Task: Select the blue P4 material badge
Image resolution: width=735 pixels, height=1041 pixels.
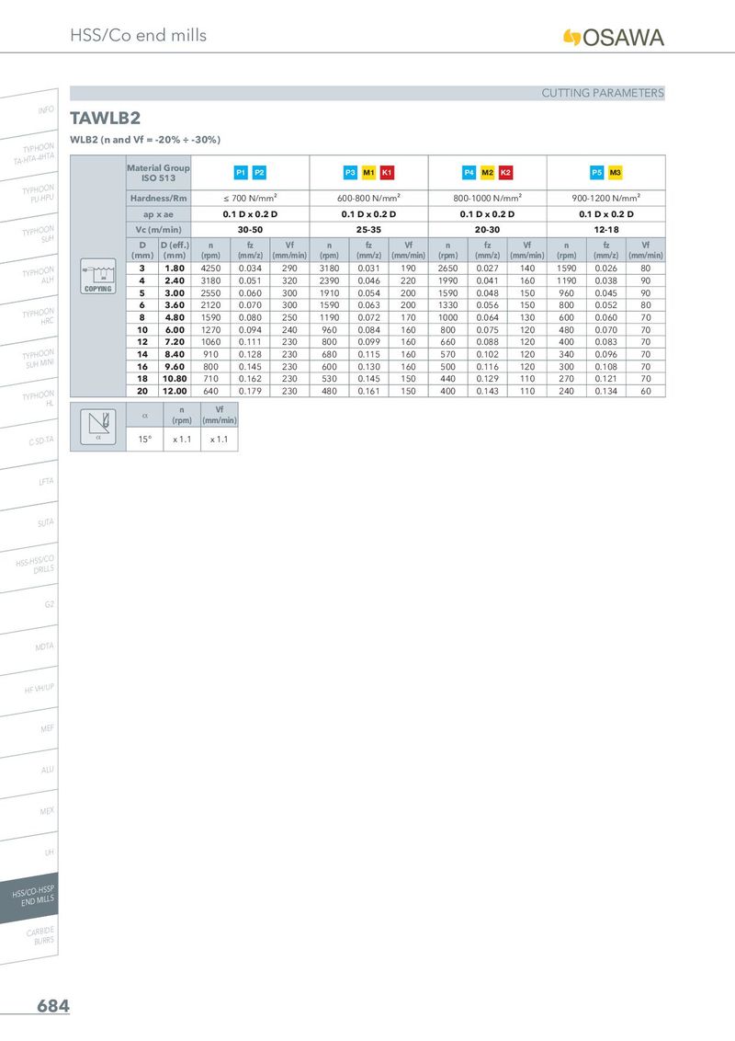Action: 469,173
